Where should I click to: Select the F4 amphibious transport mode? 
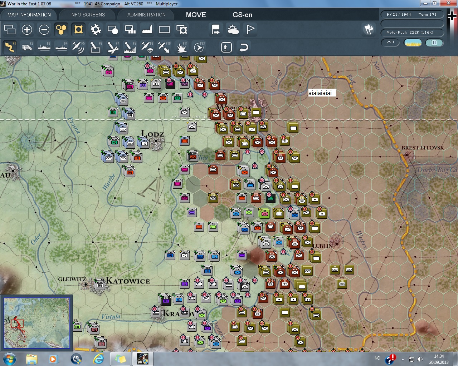pos(61,47)
